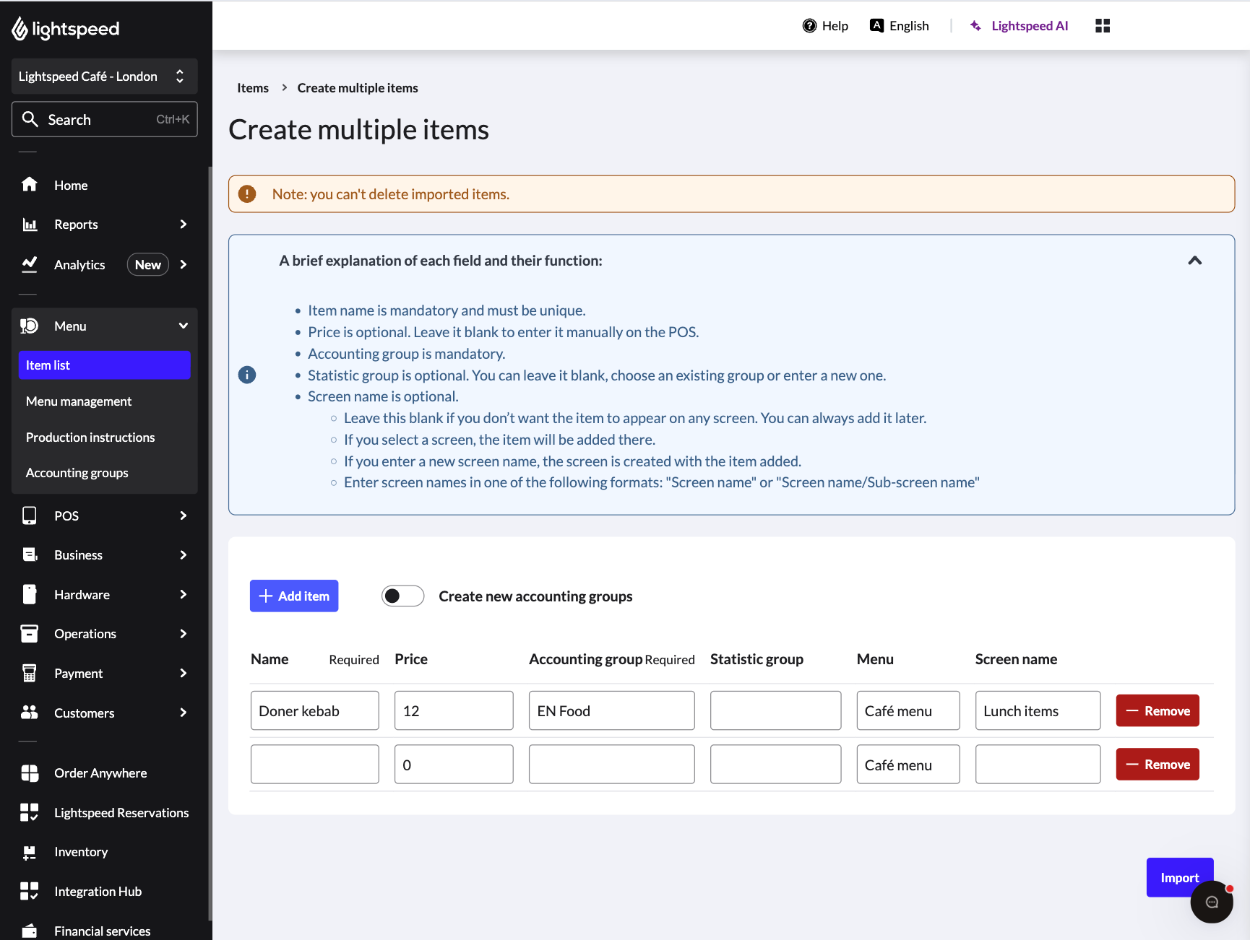The width and height of the screenshot is (1250, 940).
Task: Select Menu management in sidebar
Action: point(78,401)
